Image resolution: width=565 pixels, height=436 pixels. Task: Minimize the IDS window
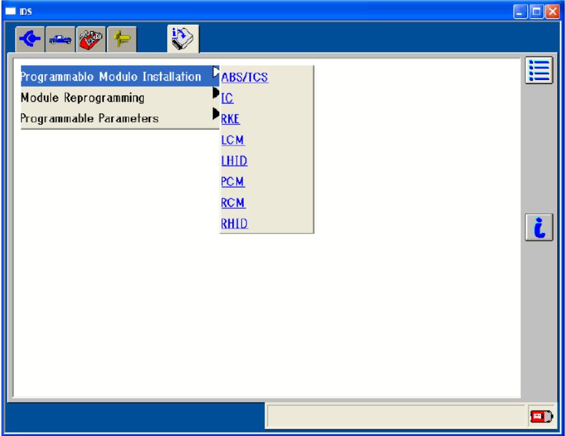[520, 12]
